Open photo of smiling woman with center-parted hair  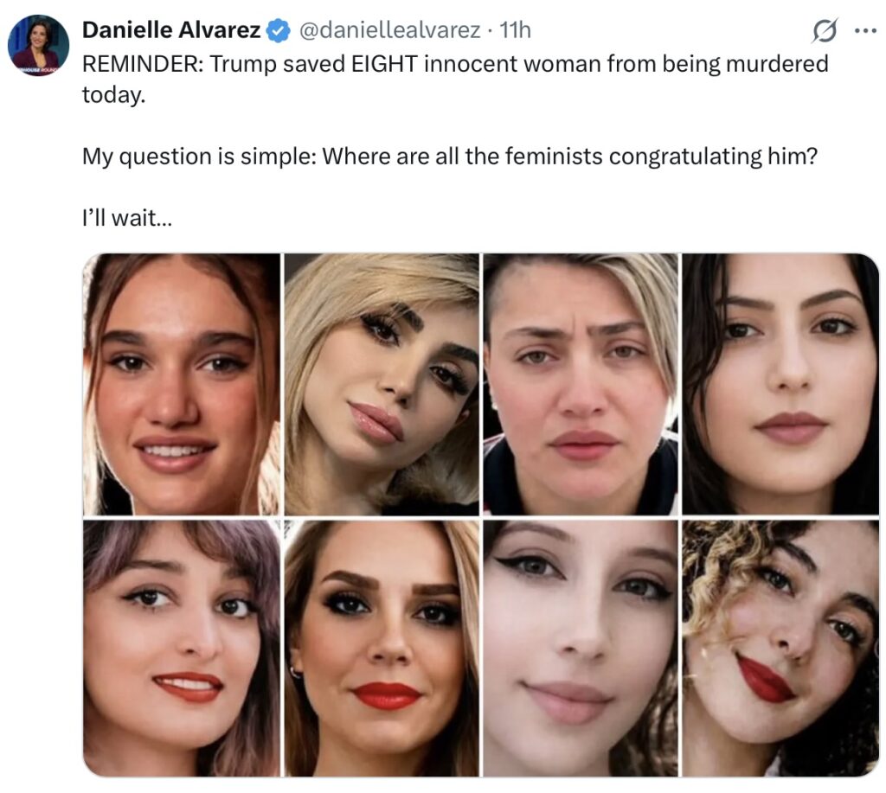click(182, 384)
